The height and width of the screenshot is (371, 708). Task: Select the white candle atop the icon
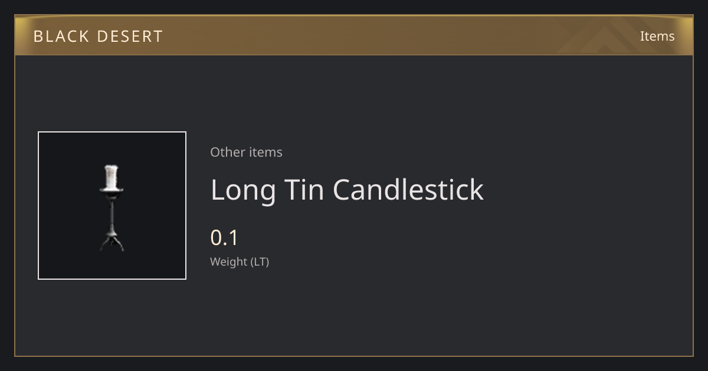coord(111,176)
